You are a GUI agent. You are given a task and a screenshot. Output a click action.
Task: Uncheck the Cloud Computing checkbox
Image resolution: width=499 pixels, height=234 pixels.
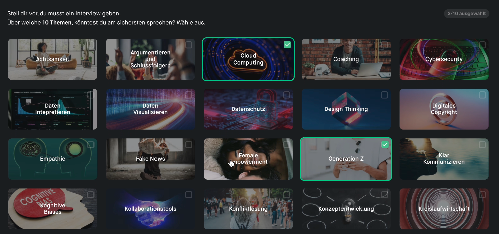click(x=287, y=45)
